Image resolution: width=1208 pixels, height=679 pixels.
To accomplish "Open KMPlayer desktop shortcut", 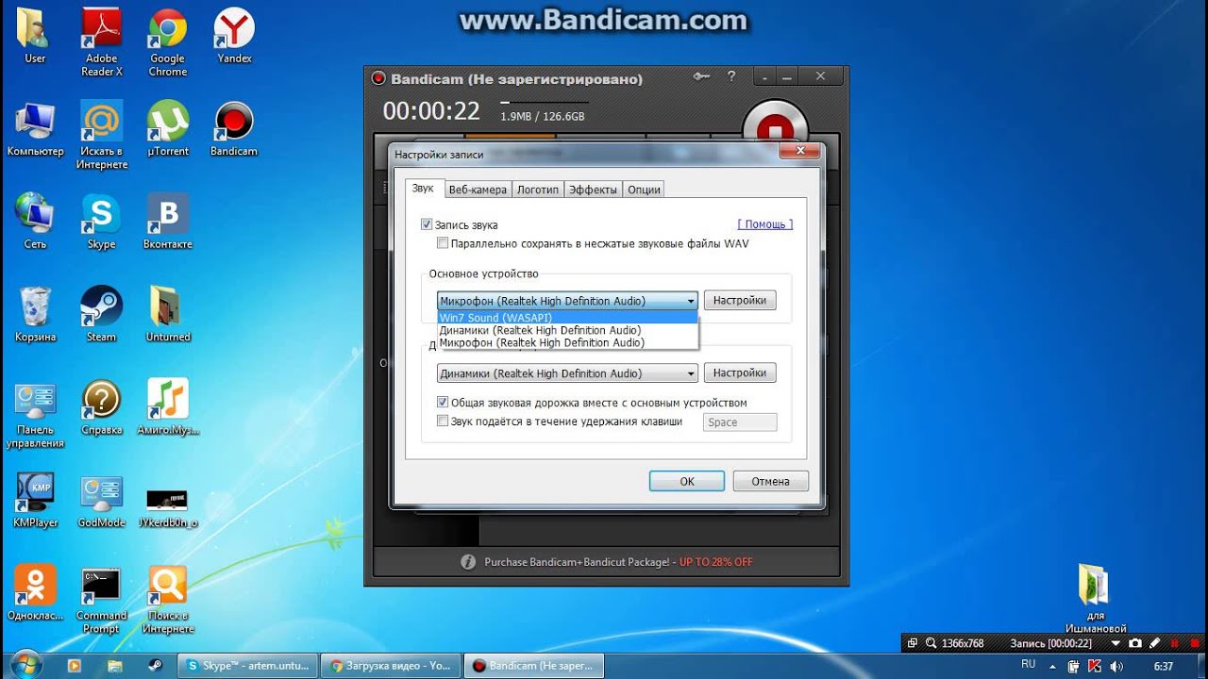I will click(x=35, y=501).
